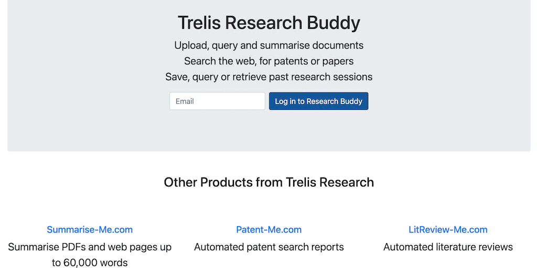The width and height of the screenshot is (537, 268).
Task: Click 'Search the web, for patents or papers'
Action: 268,61
